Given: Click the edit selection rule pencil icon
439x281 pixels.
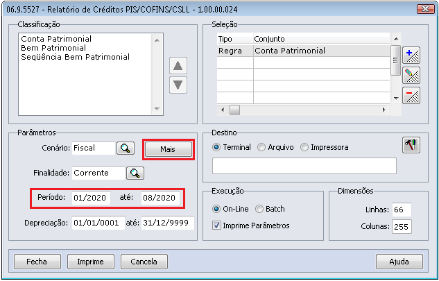Looking at the screenshot, I should click(x=411, y=76).
